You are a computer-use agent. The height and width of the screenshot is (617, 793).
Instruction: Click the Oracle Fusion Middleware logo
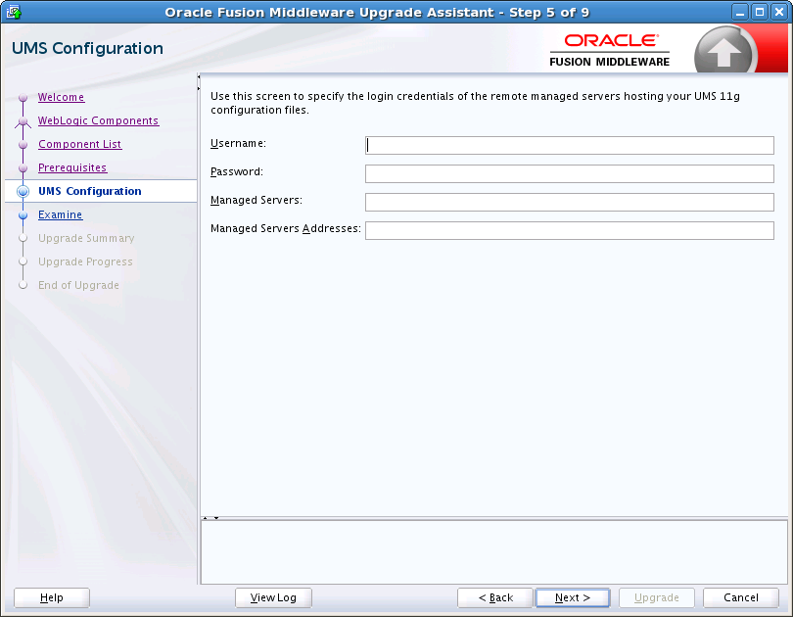(x=609, y=50)
